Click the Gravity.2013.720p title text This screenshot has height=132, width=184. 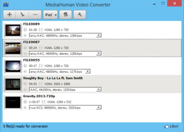click(39, 96)
